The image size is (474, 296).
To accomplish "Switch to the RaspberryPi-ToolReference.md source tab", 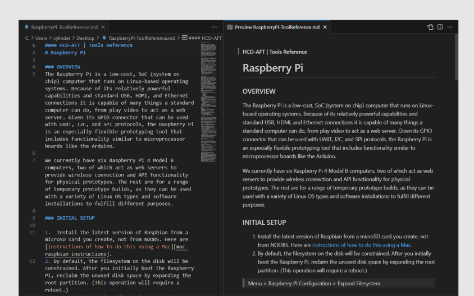I will (65, 27).
